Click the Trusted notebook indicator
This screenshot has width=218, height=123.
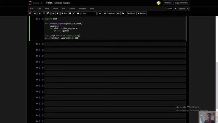coord(169,9)
